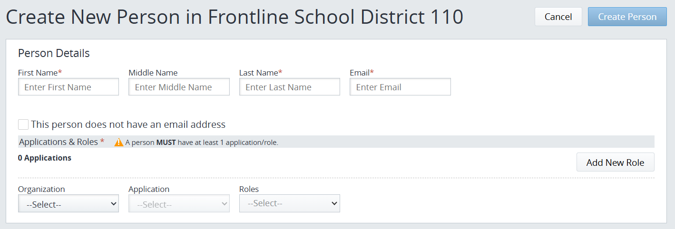The height and width of the screenshot is (229, 675).
Task: Focus the Enter First Name field
Action: [68, 87]
